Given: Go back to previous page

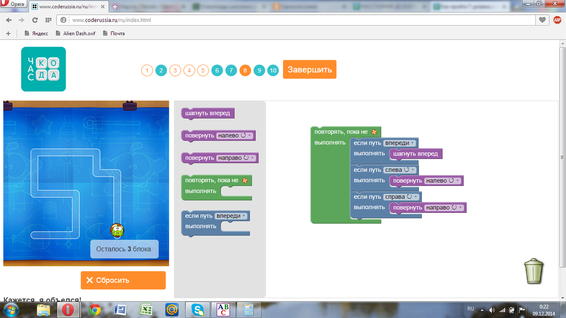Looking at the screenshot, I should point(9,20).
